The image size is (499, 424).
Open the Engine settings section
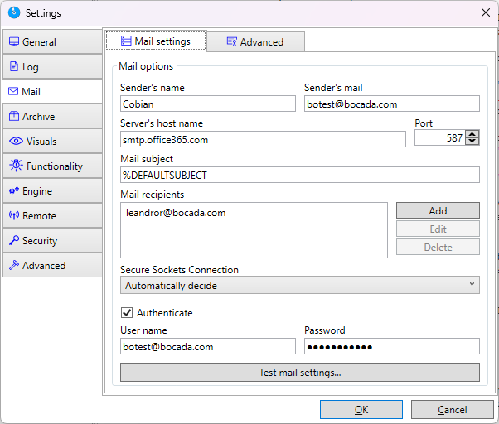pos(51,191)
